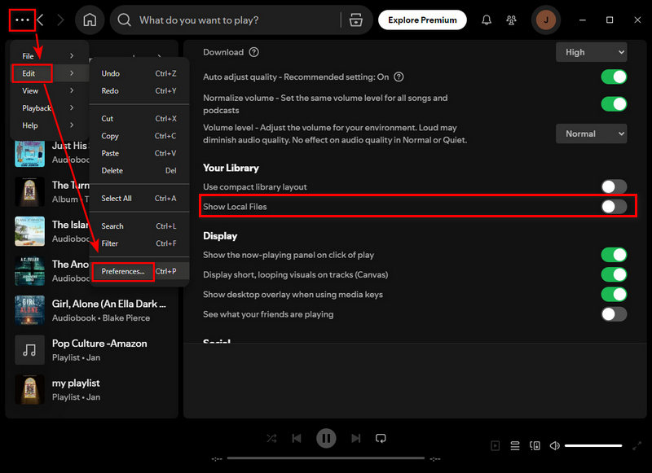
Task: Open The Island audiobook cover
Action: click(29, 231)
